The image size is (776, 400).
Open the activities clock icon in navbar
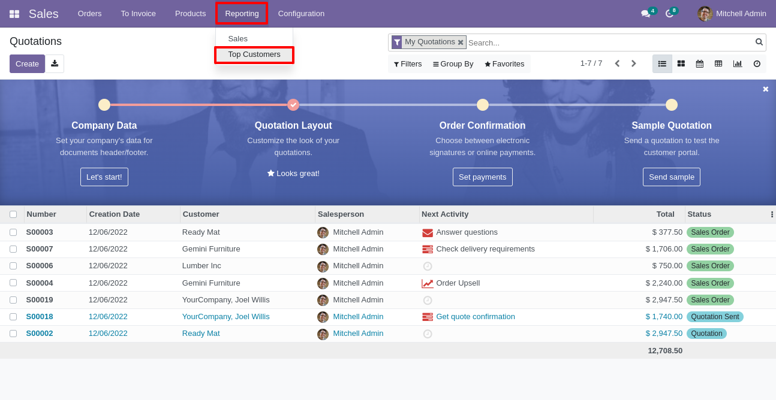coord(669,14)
